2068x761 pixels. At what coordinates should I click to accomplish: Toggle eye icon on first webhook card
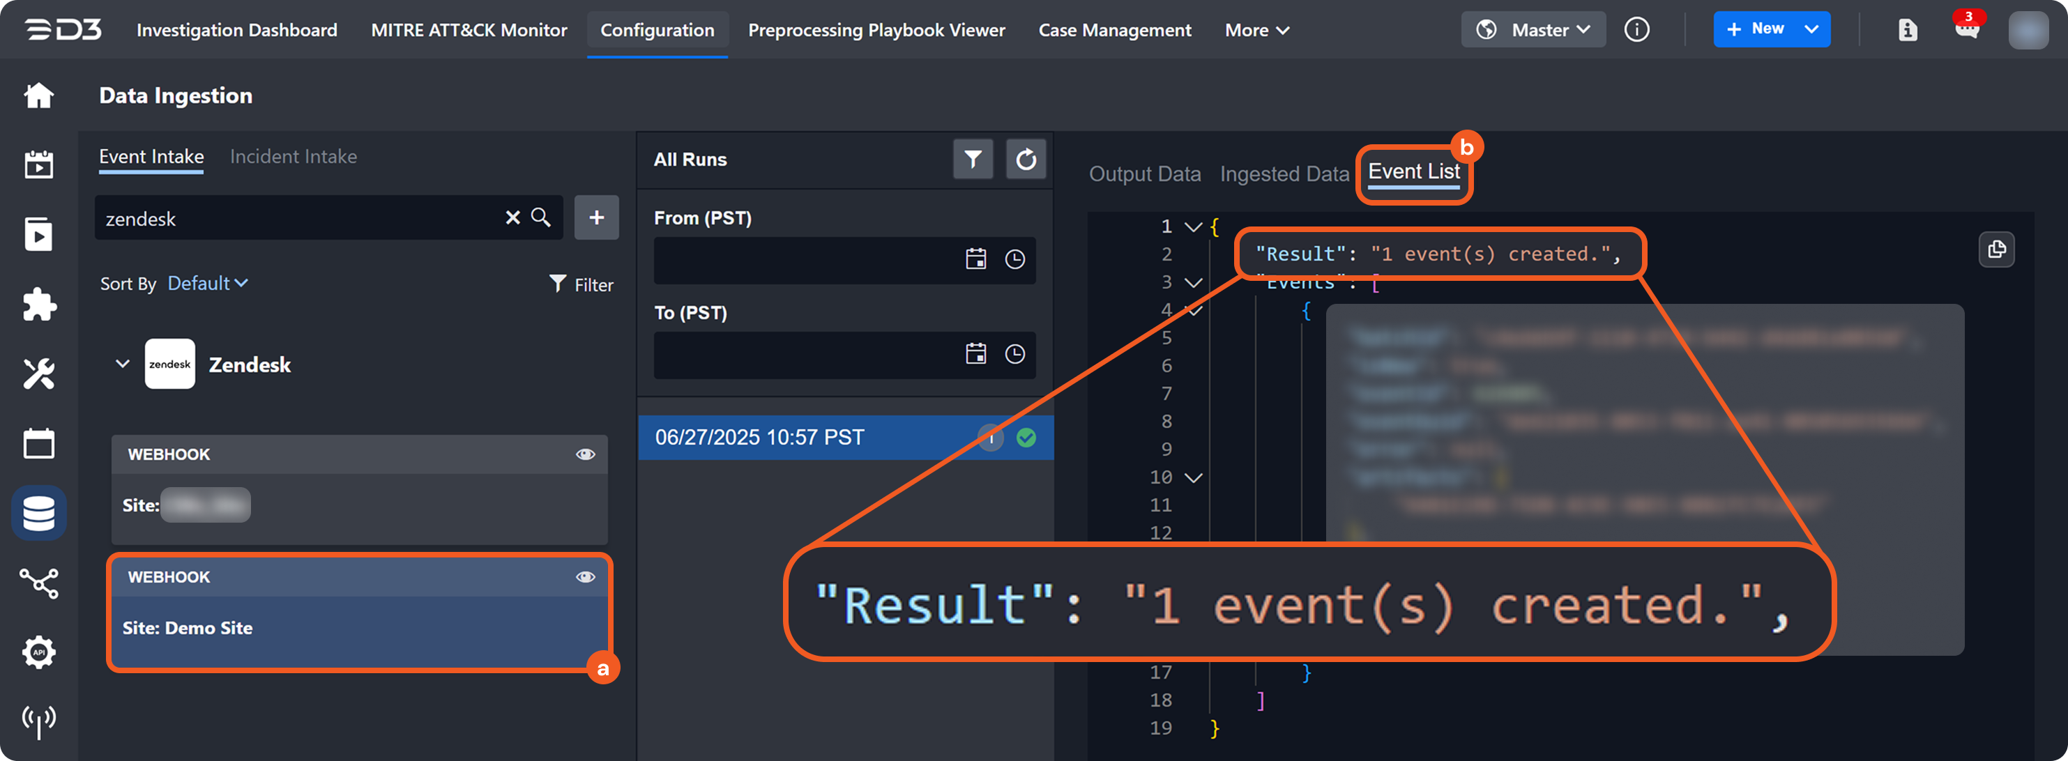click(585, 454)
